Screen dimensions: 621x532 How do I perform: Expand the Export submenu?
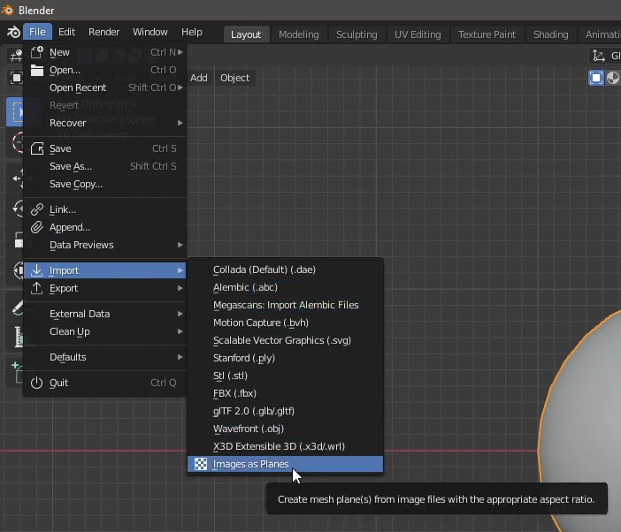180,288
